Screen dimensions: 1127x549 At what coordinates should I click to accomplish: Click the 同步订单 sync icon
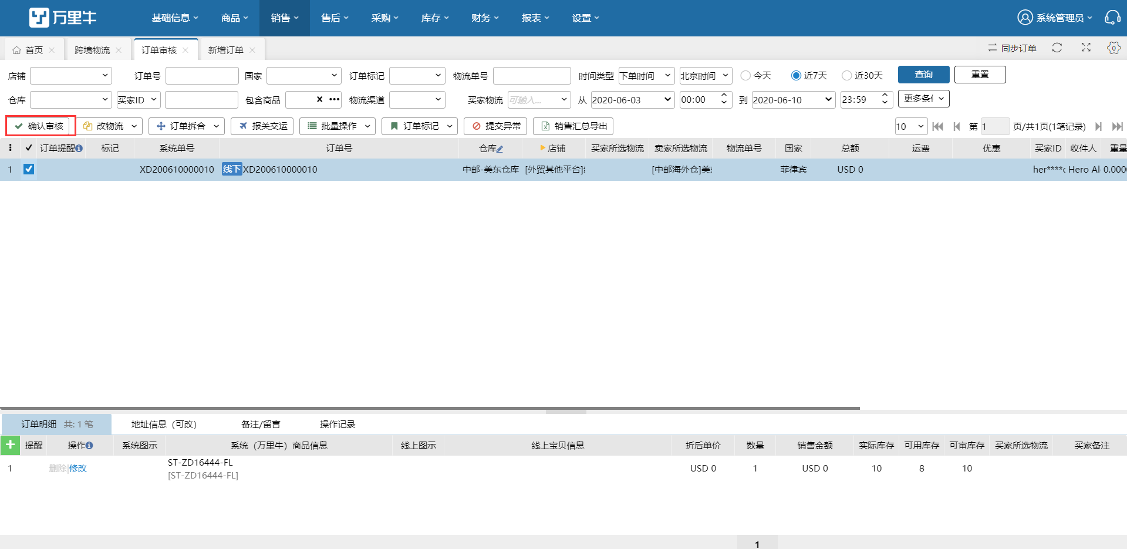point(993,48)
